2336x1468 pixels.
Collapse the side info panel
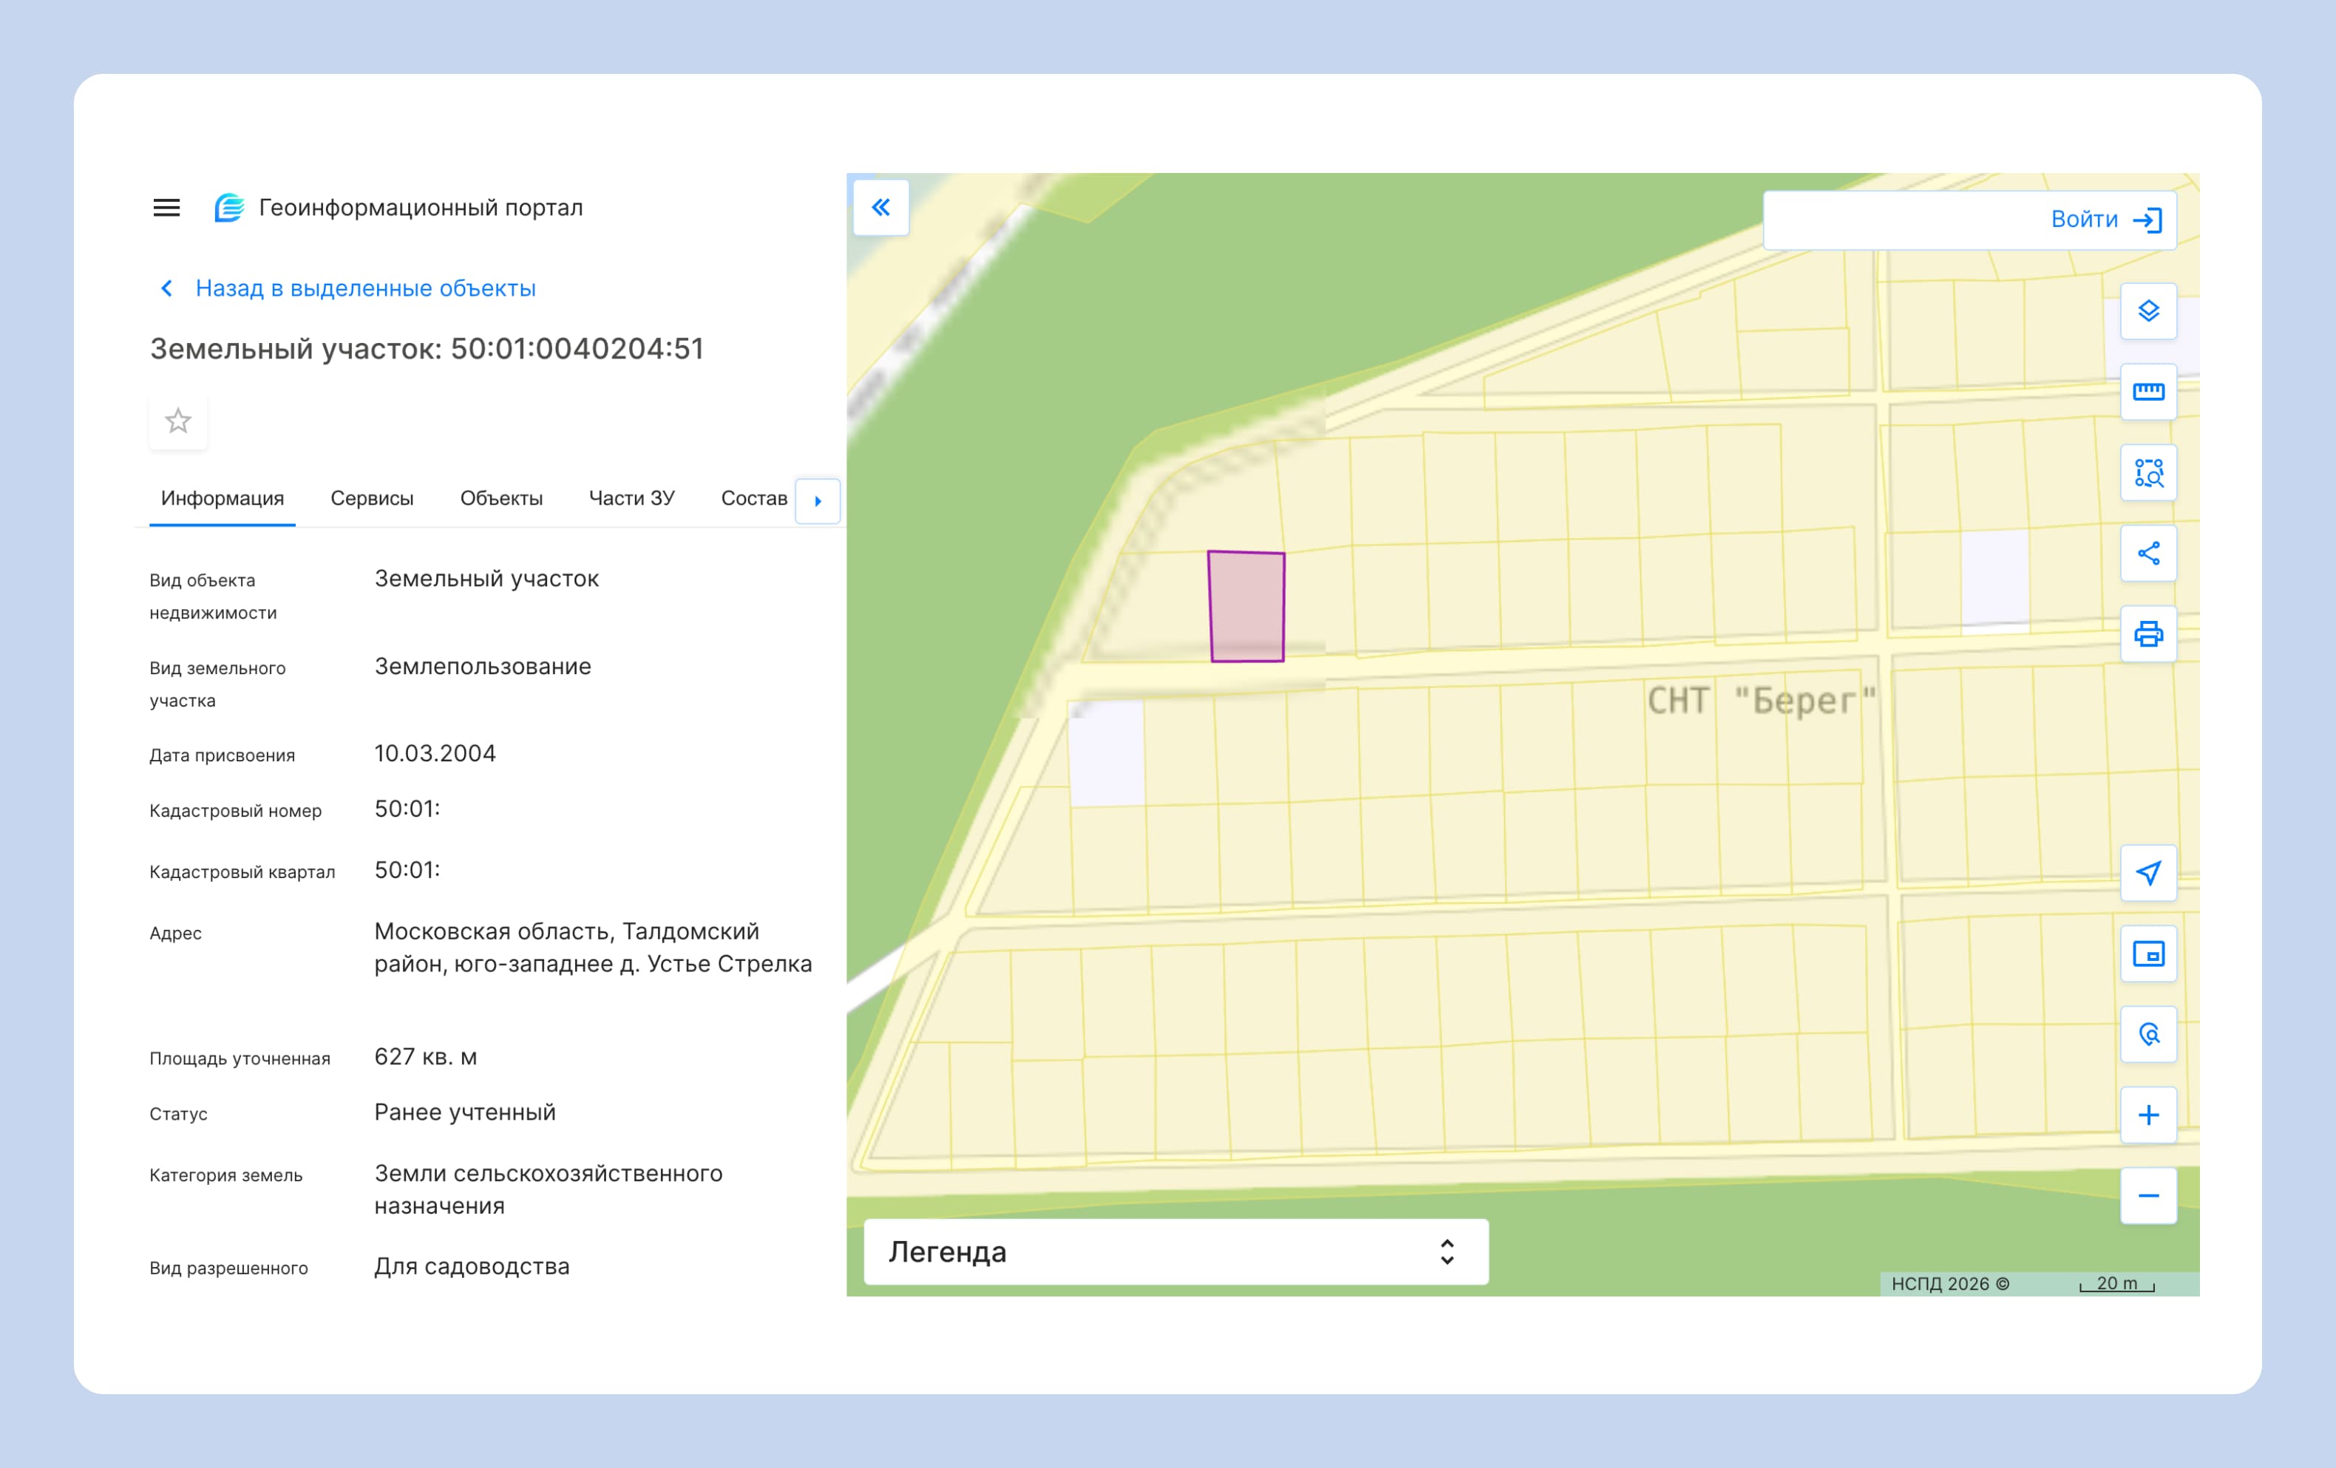tap(881, 208)
